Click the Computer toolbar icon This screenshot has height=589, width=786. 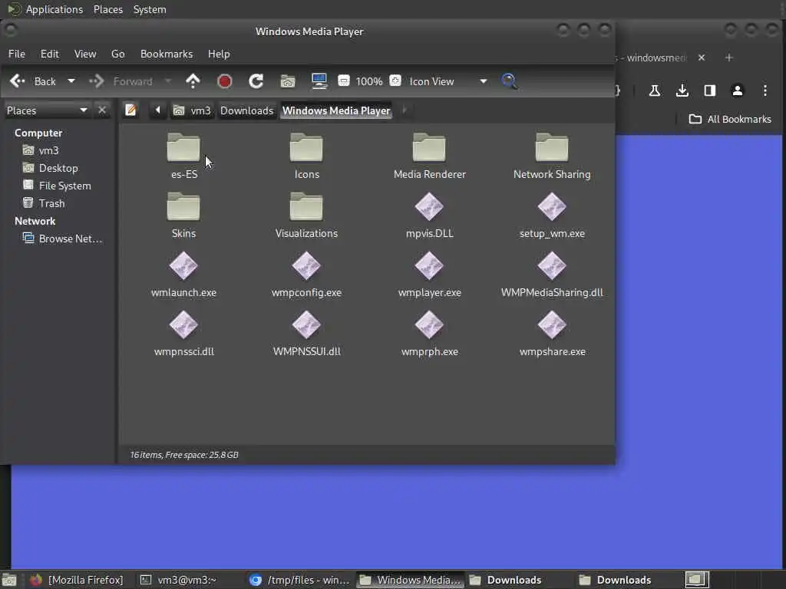coord(319,81)
